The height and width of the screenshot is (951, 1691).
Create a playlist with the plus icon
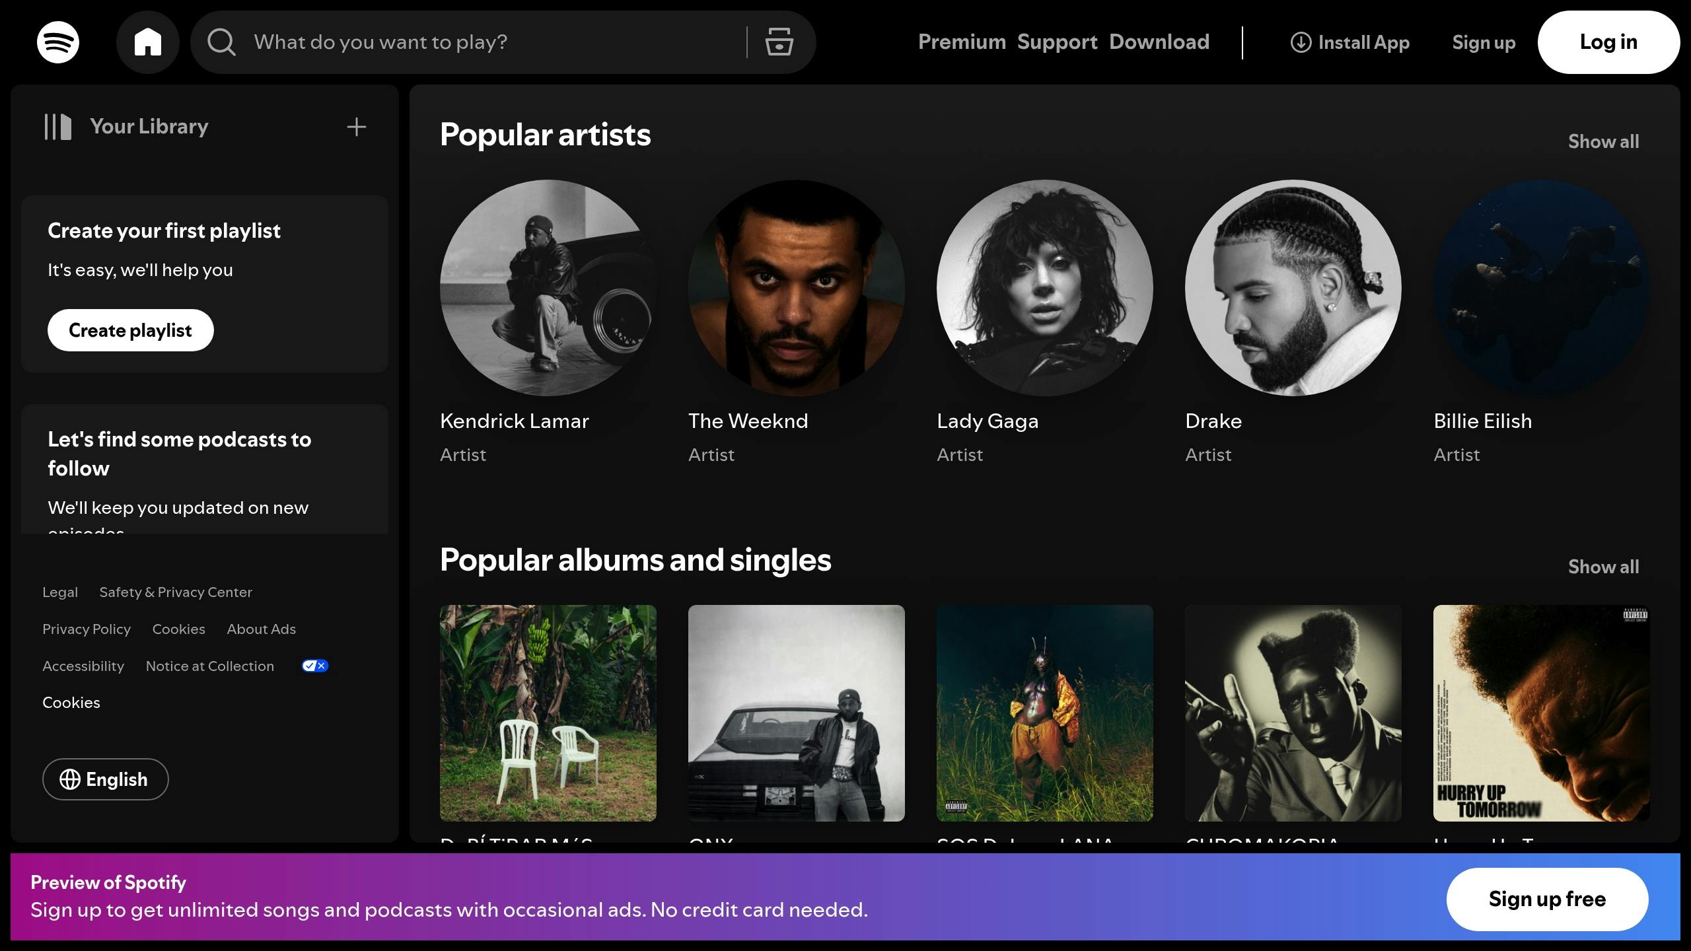tap(357, 127)
